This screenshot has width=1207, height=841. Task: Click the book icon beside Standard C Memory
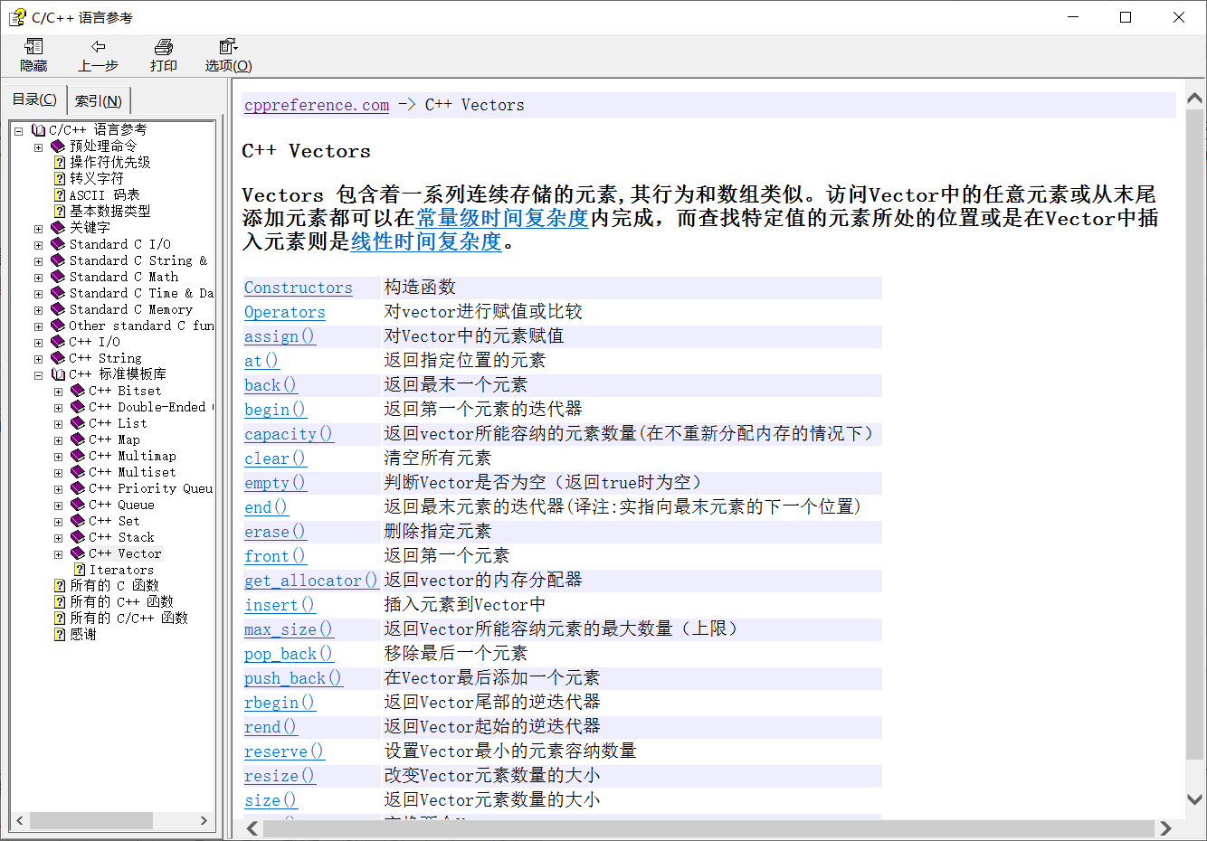pos(59,309)
